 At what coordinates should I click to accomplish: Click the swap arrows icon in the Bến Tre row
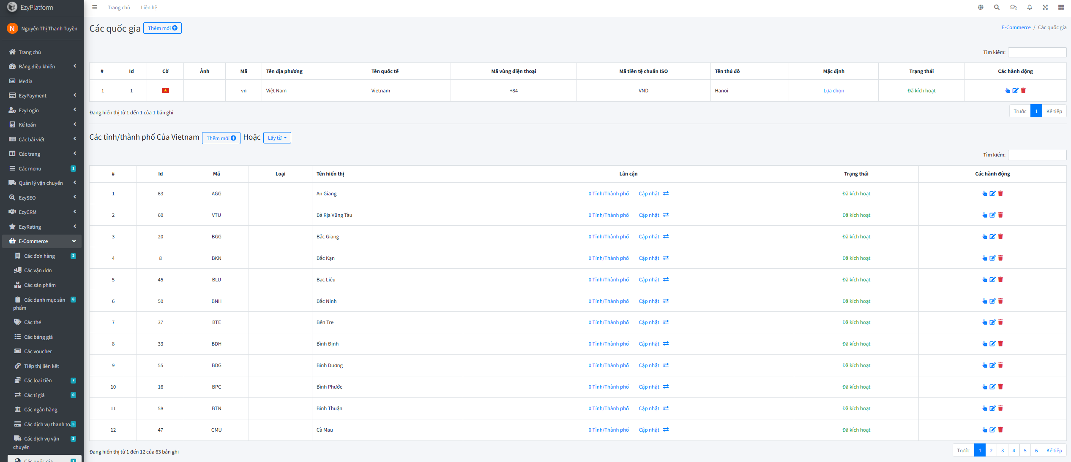666,322
